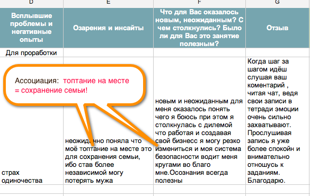
Task: Select the empty cell below 'страх одиночества'
Action: point(32,189)
